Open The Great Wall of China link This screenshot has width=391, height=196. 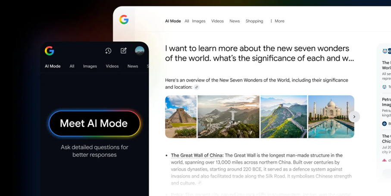click(x=197, y=156)
